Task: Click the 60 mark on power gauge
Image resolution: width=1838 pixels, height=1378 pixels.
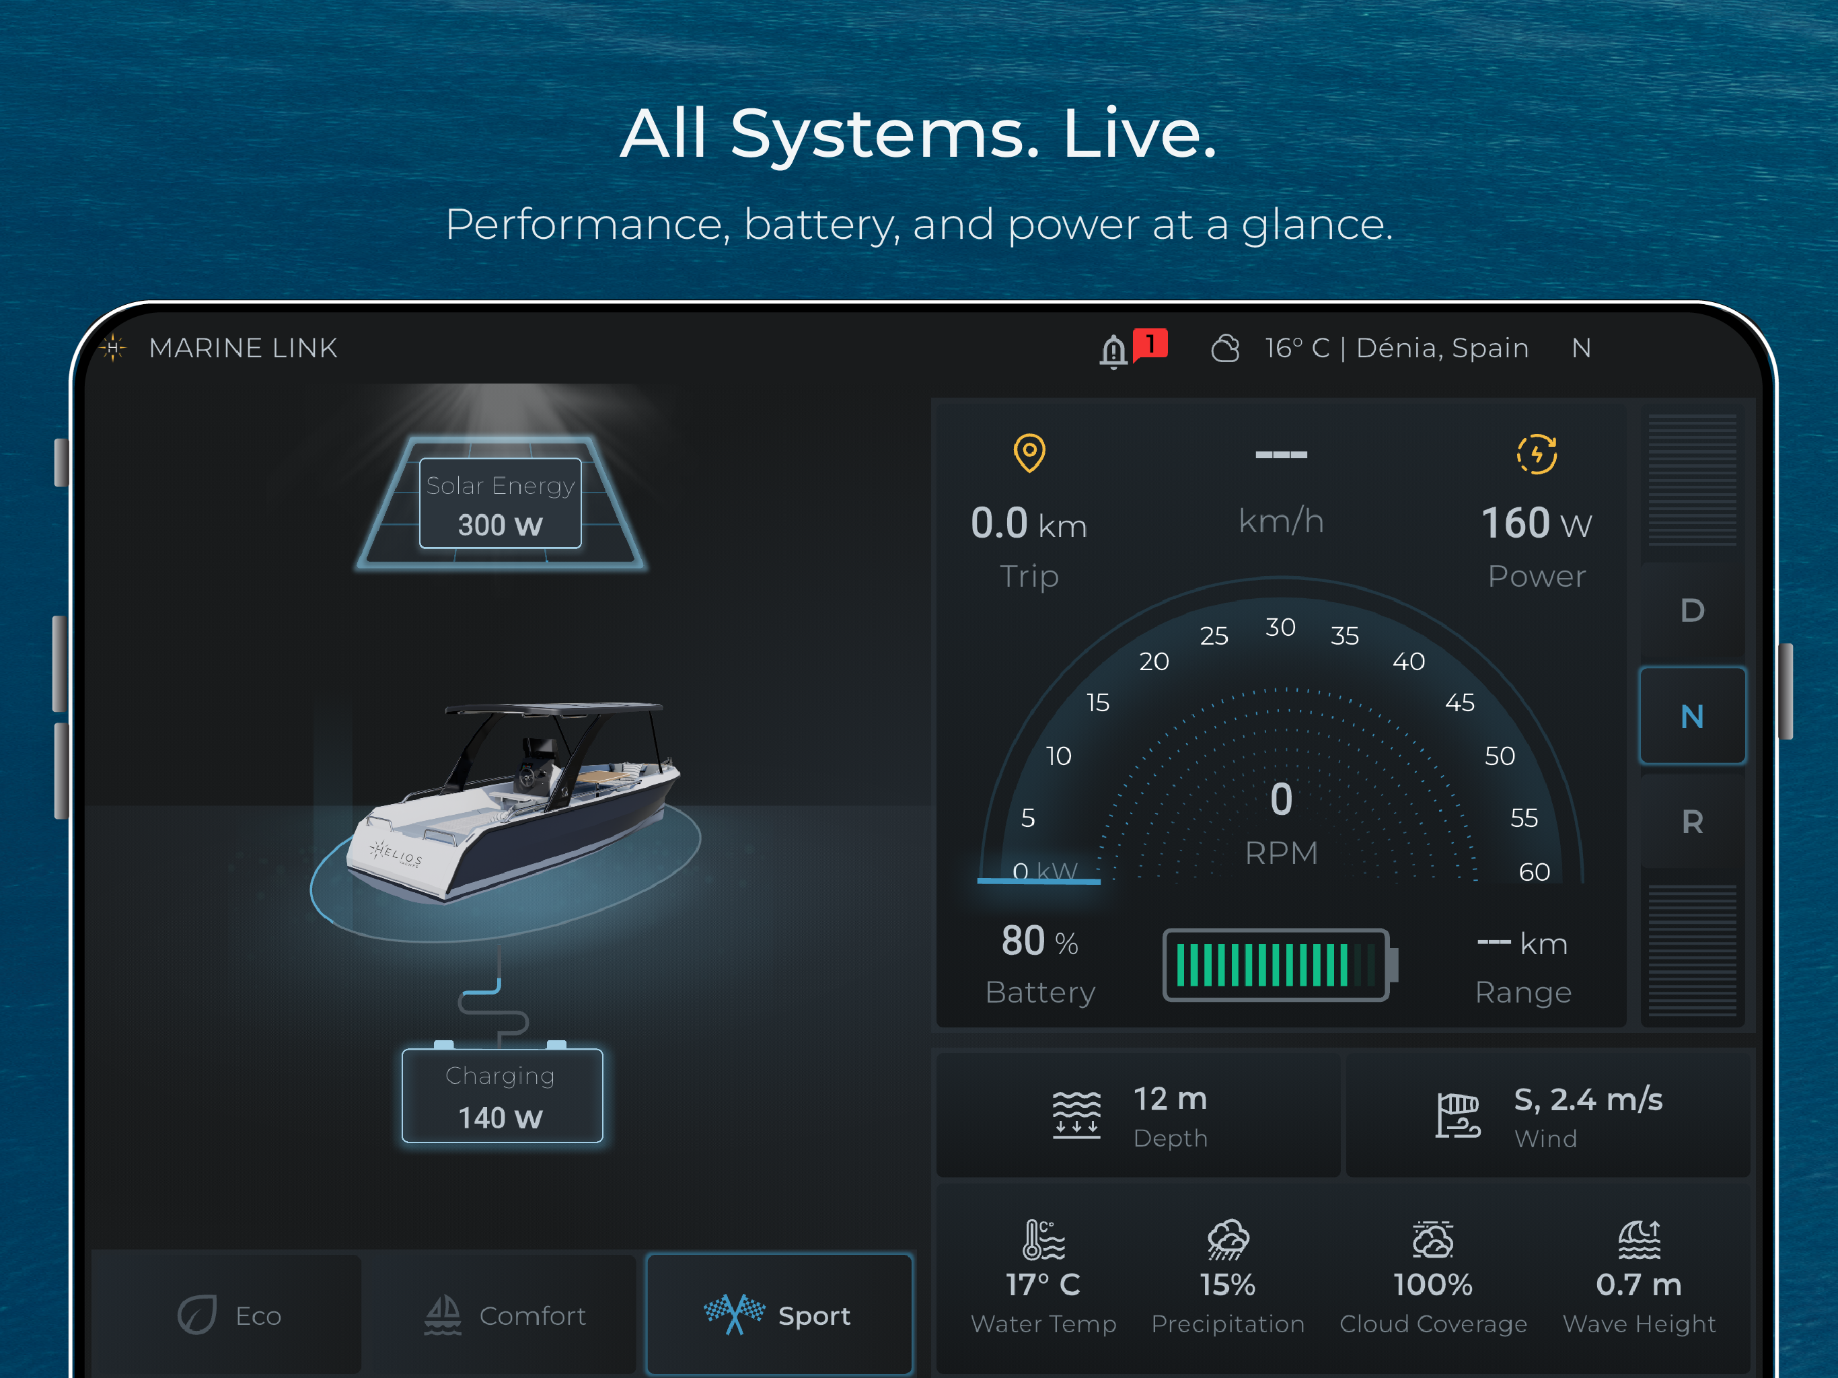Action: 1535,871
